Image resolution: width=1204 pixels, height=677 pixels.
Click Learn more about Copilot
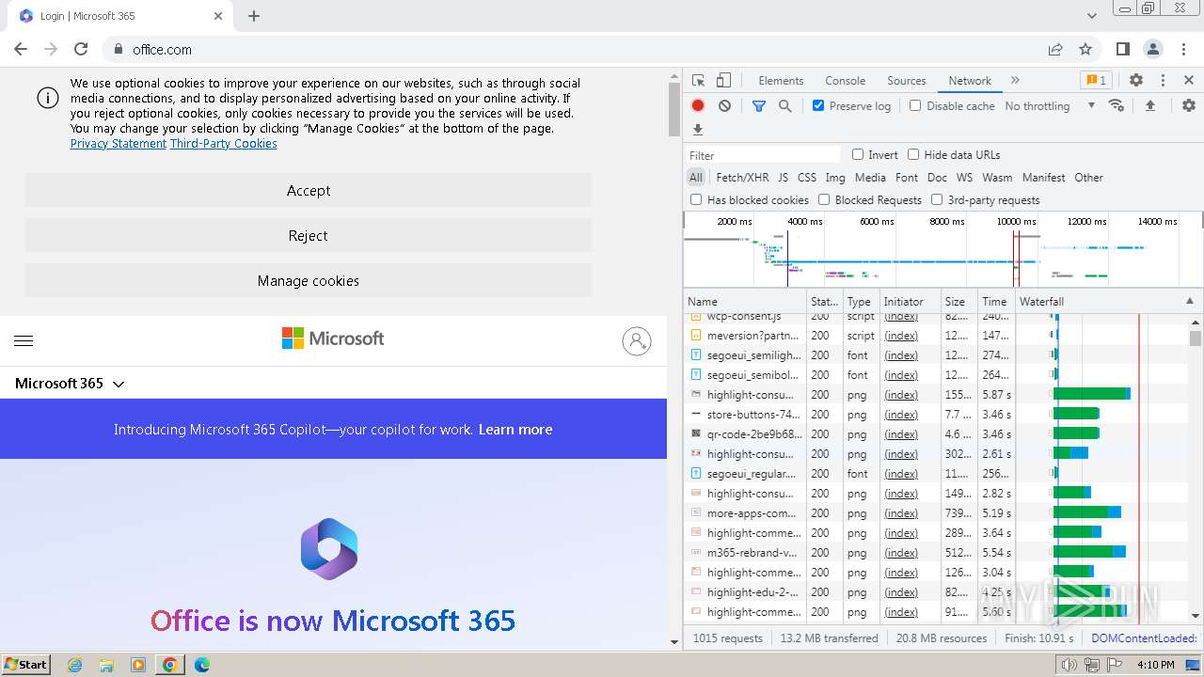tap(515, 430)
